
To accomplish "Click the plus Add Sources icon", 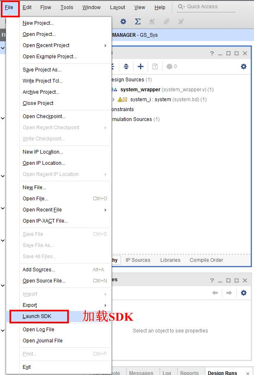I will (x=140, y=66).
